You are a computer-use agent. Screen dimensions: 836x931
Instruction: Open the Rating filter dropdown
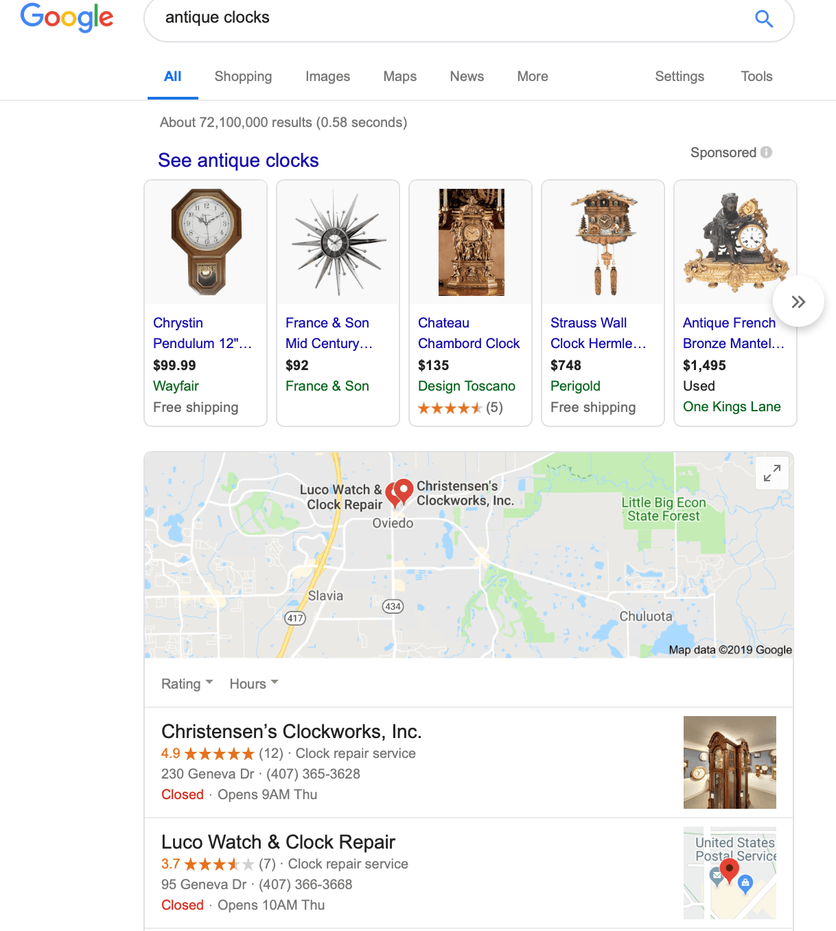[187, 684]
